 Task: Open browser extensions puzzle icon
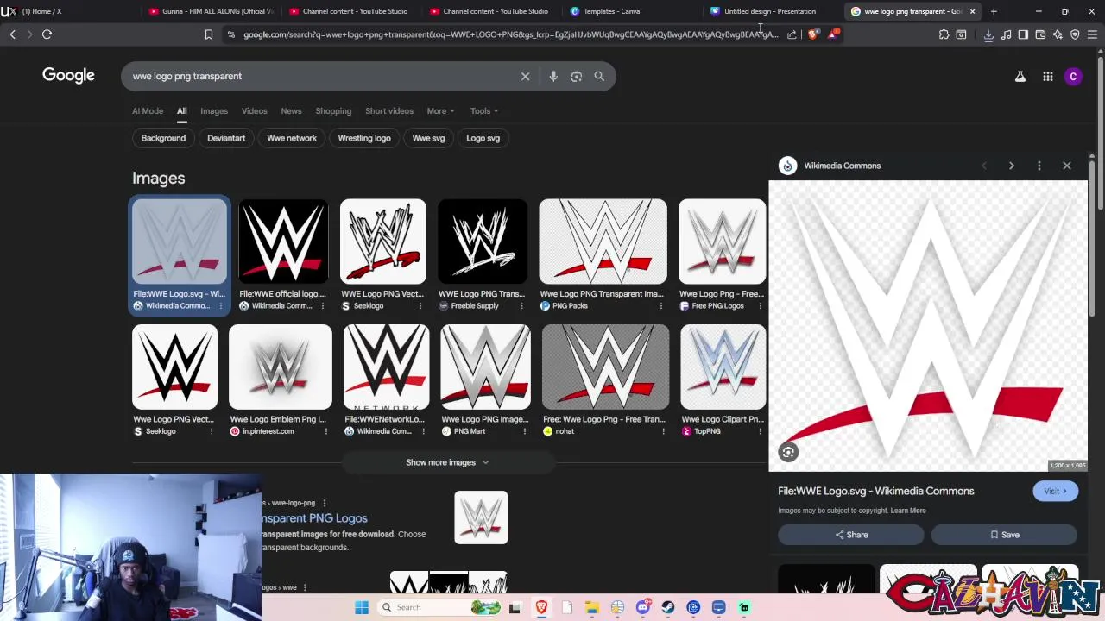point(944,34)
